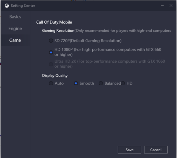Viewport: 177px width, 158px height.
Task: Open the Basics settings tab
Action: click(x=15, y=17)
